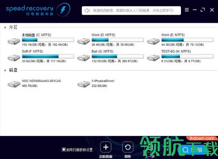Click the speed recovery logo text
This screenshot has width=218, height=159.
(30, 9)
